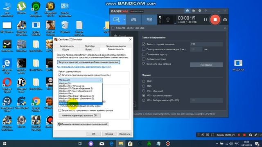Toggle Bandicam capture hotkey checkbox
This screenshot has height=147, width=262.
pyautogui.click(x=144, y=44)
